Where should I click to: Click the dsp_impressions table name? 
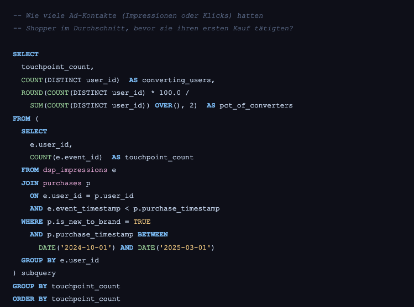pyautogui.click(x=75, y=170)
